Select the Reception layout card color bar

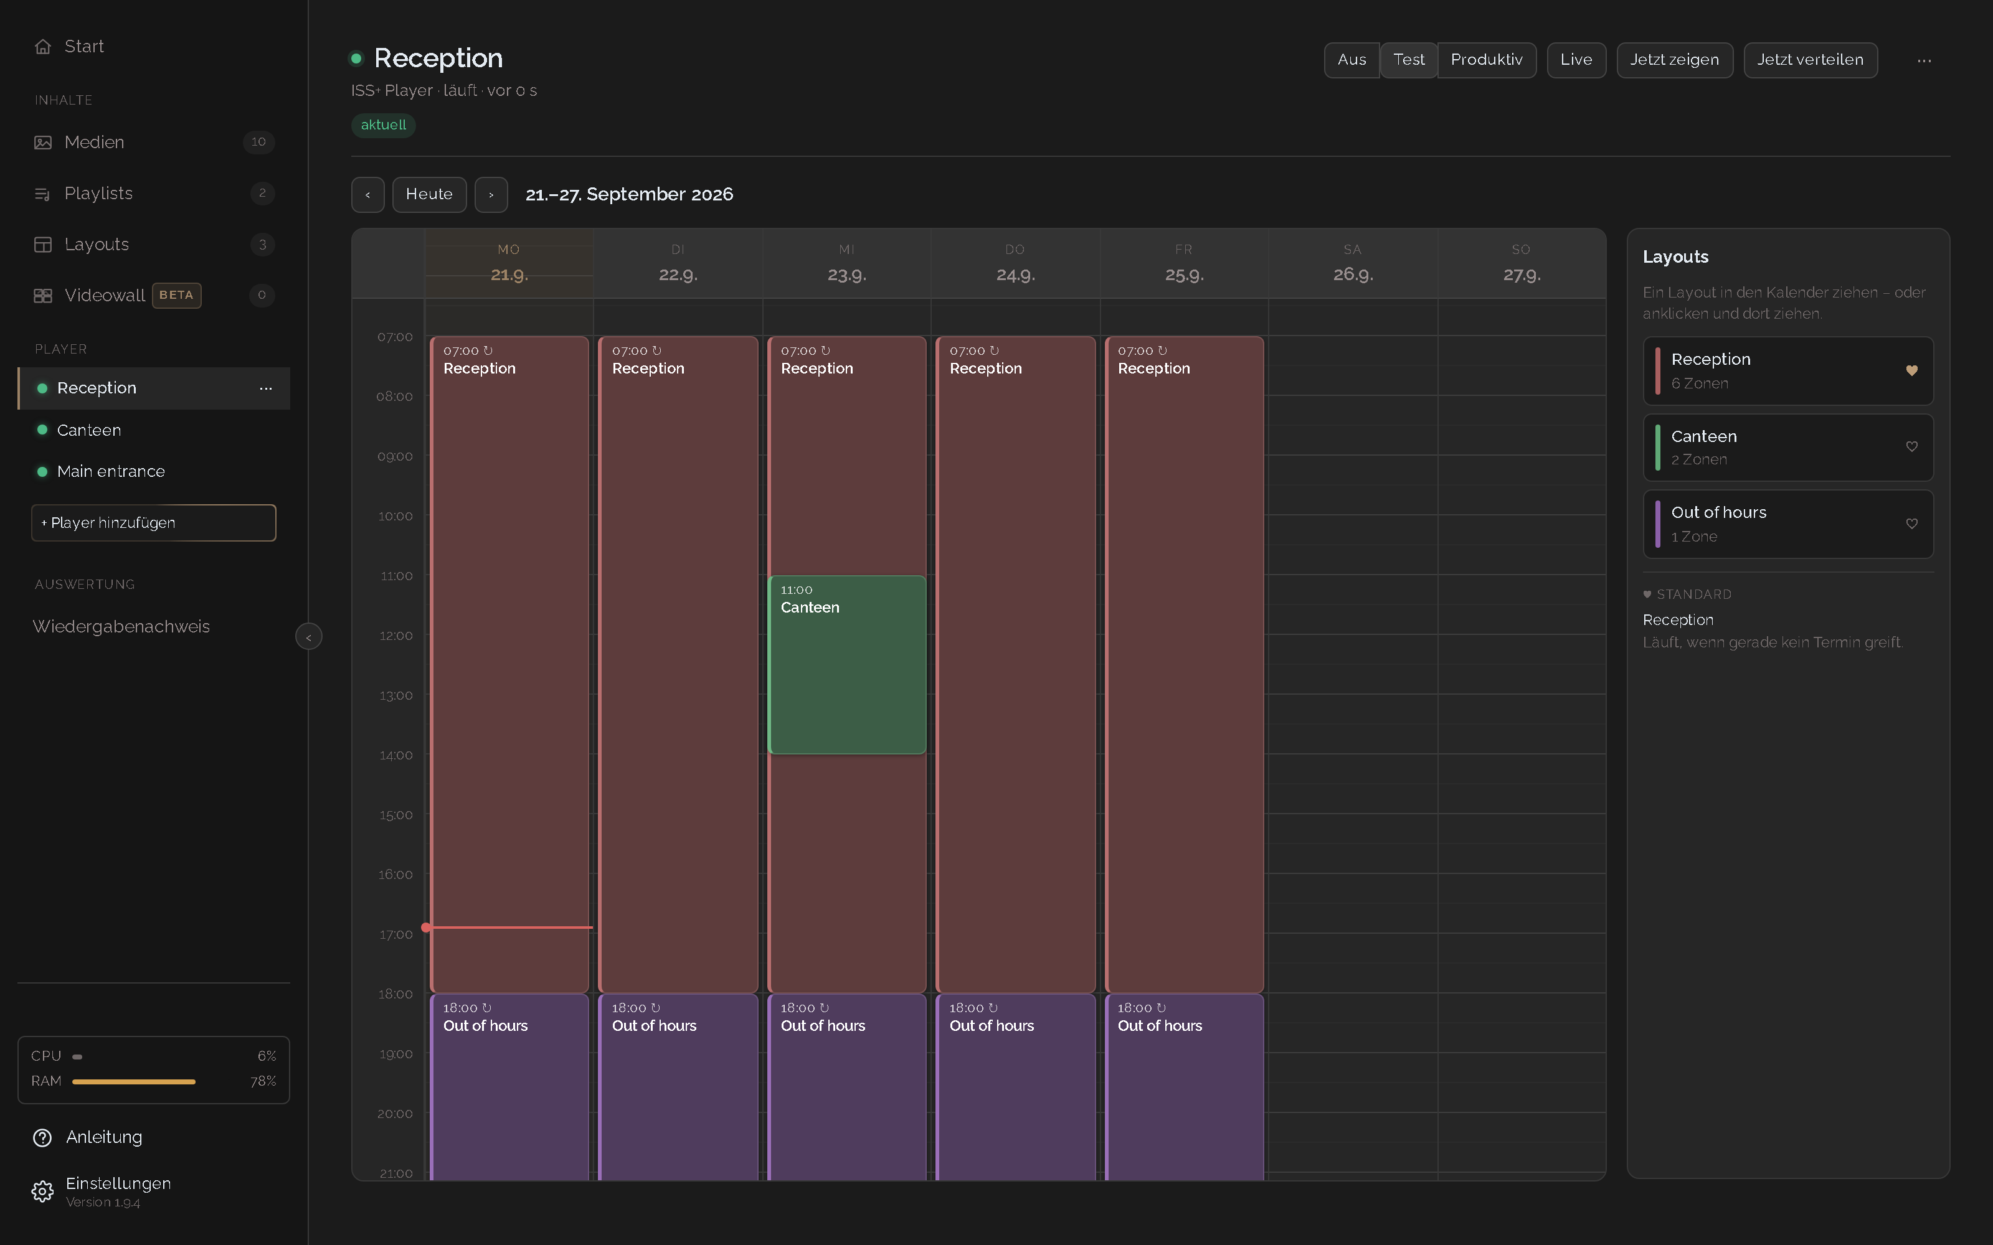pos(1658,370)
